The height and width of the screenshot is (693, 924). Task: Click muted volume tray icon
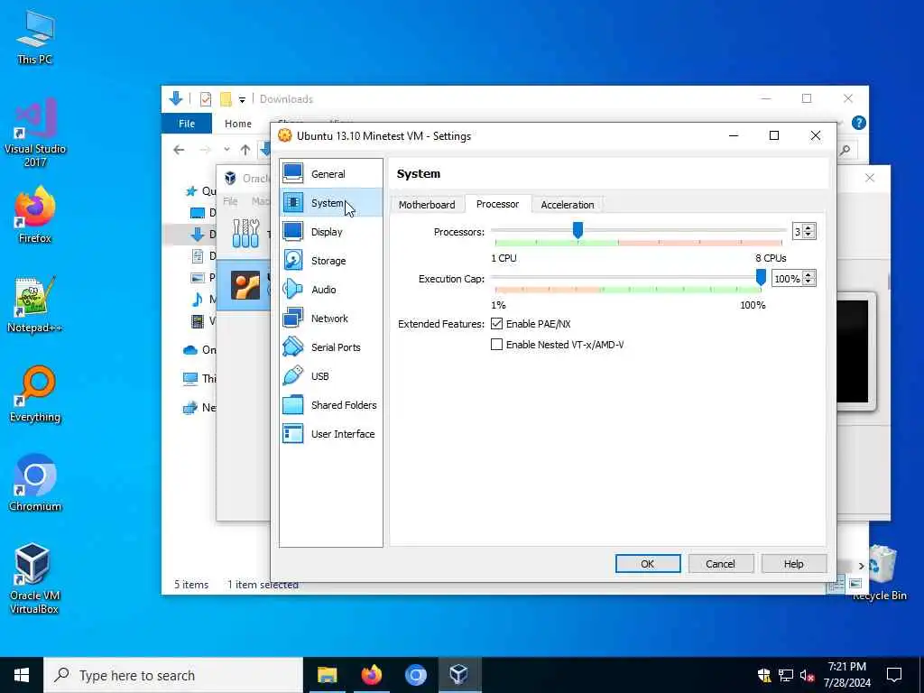pos(807,675)
